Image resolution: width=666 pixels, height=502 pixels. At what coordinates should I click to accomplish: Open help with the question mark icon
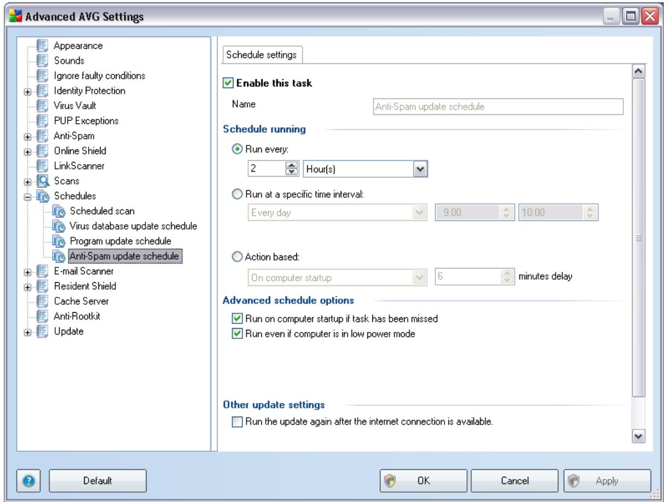tap(27, 481)
